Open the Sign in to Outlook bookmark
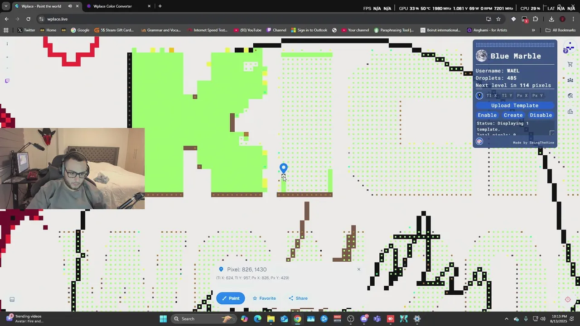The width and height of the screenshot is (580, 326). pyautogui.click(x=309, y=30)
